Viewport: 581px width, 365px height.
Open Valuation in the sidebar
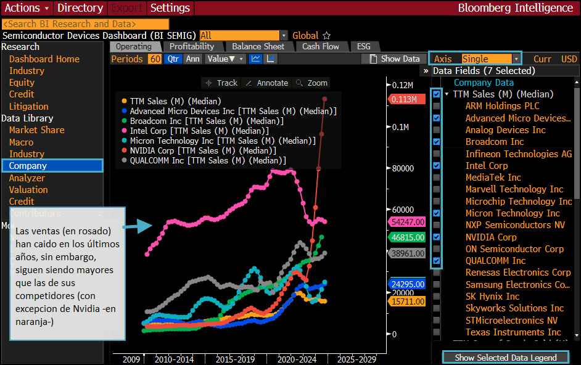click(x=28, y=190)
